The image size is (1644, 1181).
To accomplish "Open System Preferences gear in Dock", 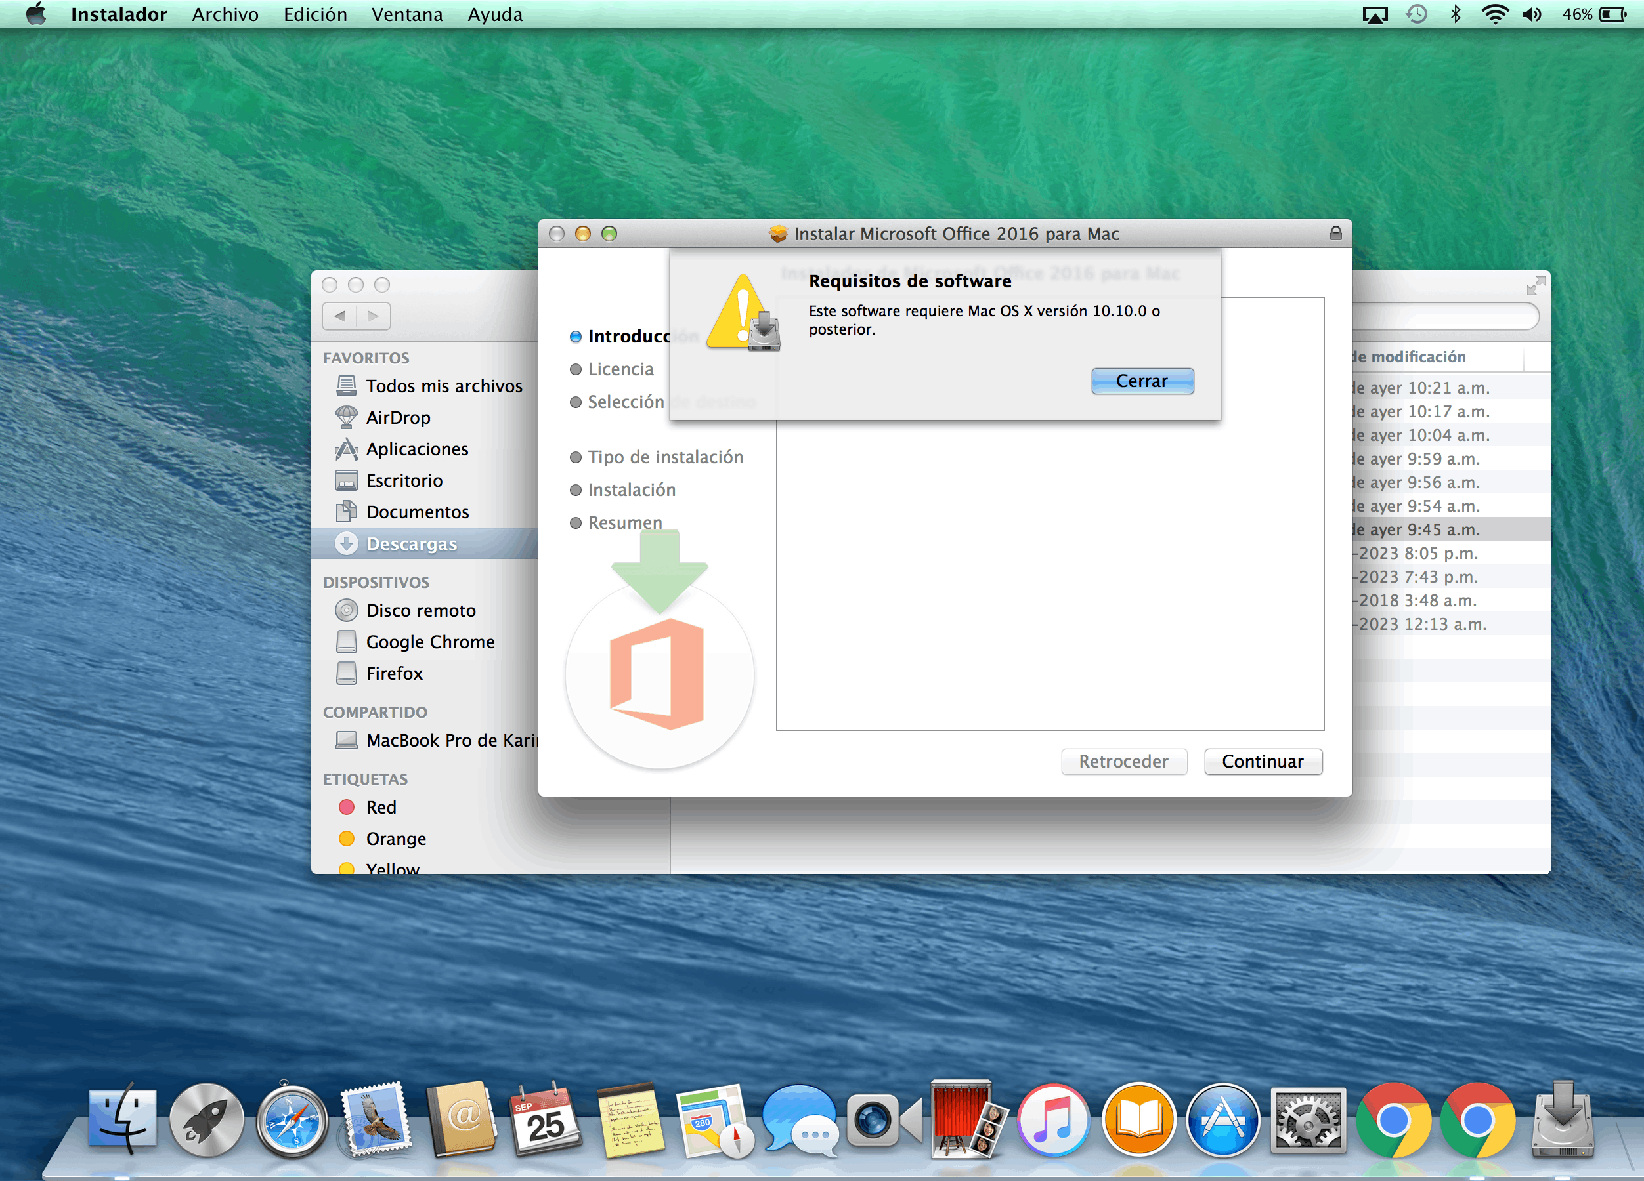I will pos(1308,1121).
